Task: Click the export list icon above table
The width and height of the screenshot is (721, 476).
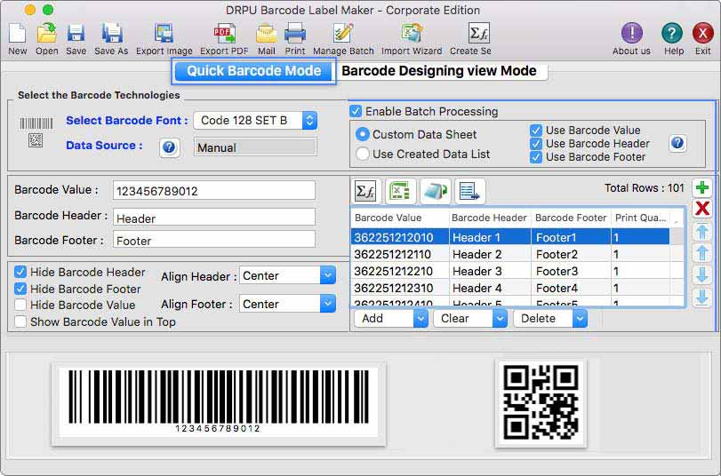Action: 469,191
